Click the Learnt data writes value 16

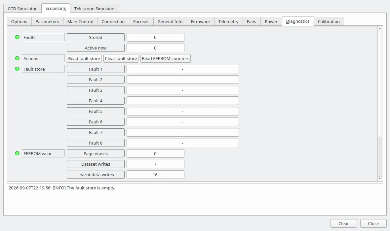click(x=155, y=175)
